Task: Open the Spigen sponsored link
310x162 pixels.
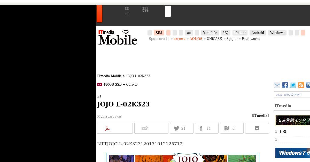Action: coord(232,39)
